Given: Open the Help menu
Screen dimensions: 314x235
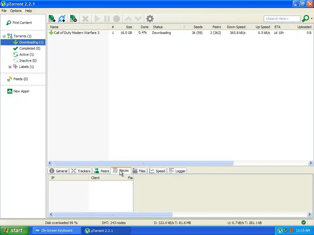Looking at the screenshot, I should click(x=28, y=11).
